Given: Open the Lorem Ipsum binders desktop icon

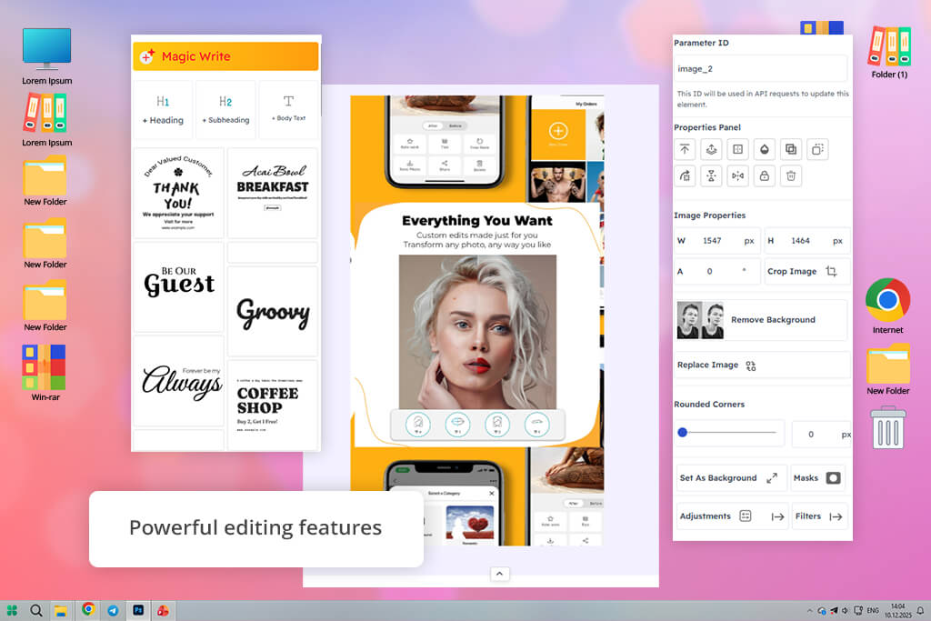Looking at the screenshot, I should [47, 121].
